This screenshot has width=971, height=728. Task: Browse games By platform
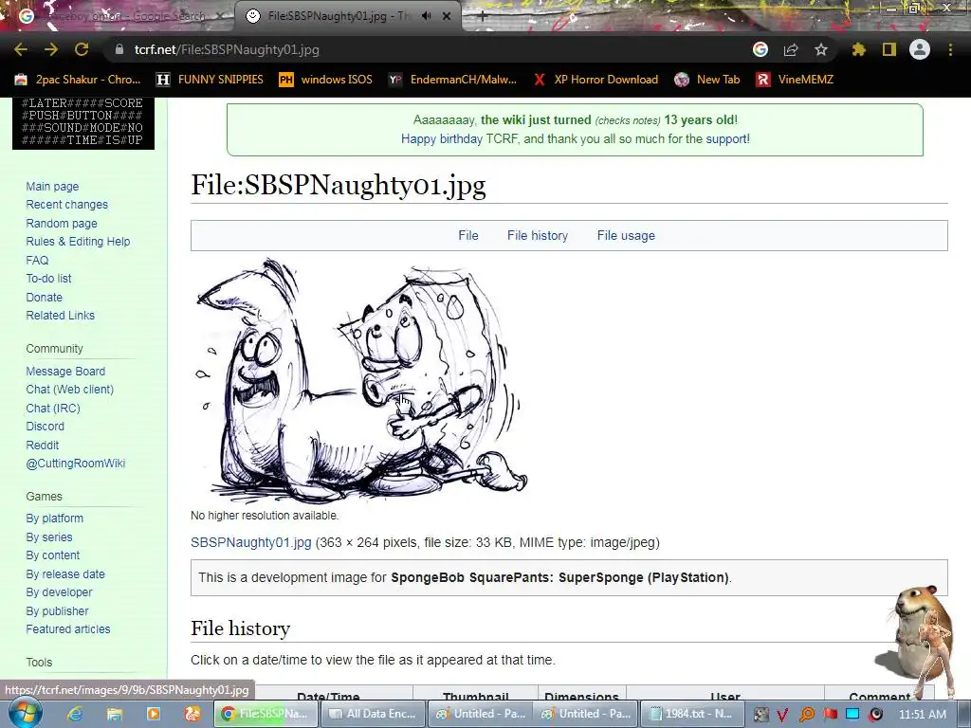click(x=54, y=519)
